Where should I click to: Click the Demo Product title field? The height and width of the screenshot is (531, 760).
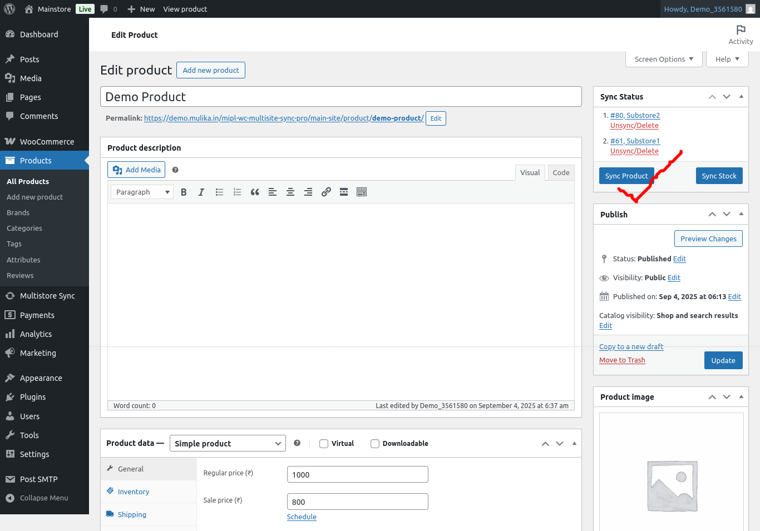tap(341, 97)
